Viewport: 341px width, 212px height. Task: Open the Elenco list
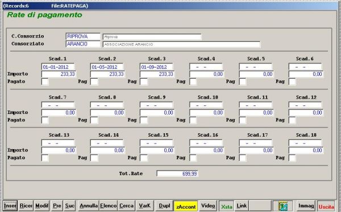[109, 206]
